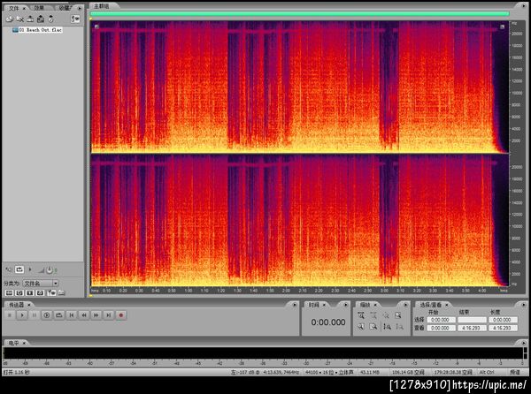Open the time panel flyout menu
Screen dimensions: 531x394
345,305
